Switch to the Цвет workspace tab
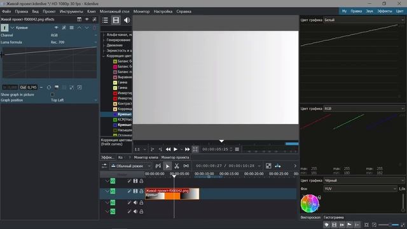Image resolution: width=407 pixels, height=229 pixels. click(399, 11)
